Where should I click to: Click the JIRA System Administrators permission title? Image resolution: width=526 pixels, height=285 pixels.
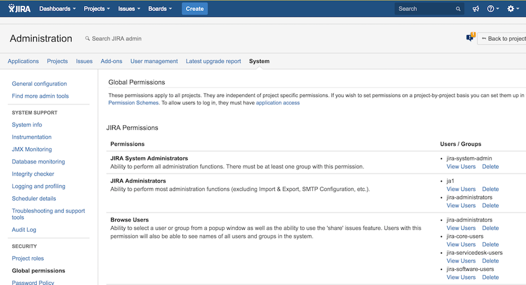click(149, 159)
